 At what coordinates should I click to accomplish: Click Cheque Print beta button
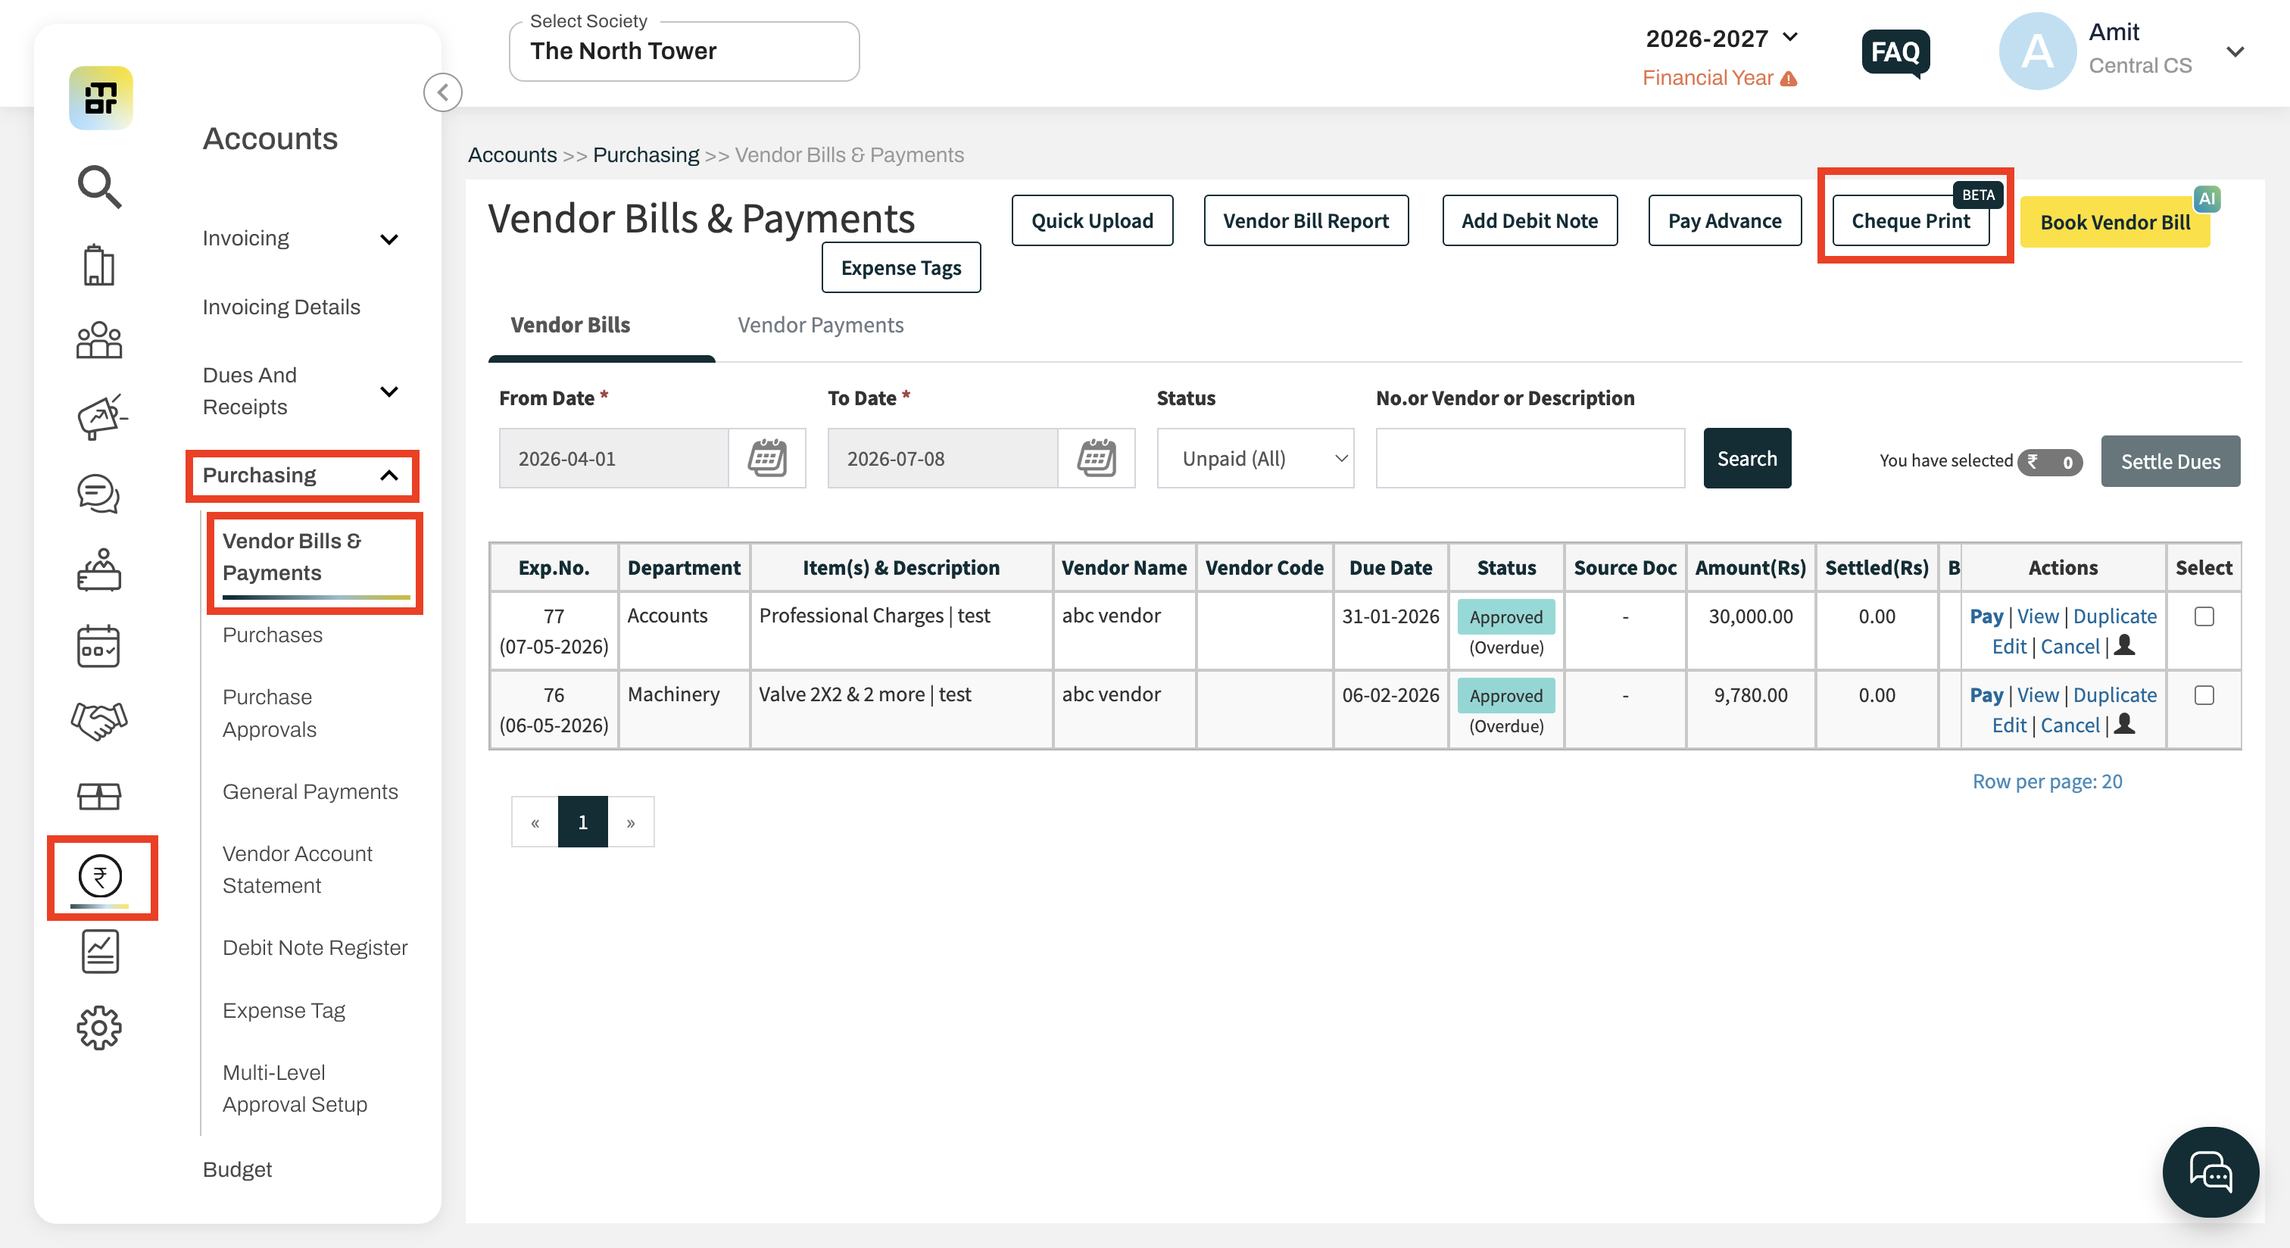pos(1911,220)
